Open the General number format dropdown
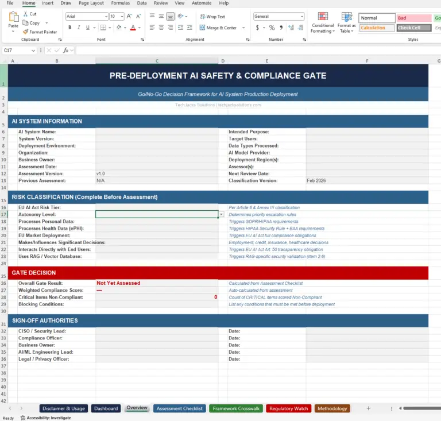This screenshot has height=421, width=441. 301,17
